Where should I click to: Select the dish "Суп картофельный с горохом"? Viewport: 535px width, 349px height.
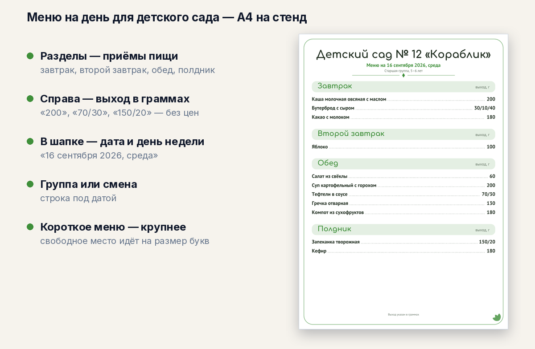point(344,185)
